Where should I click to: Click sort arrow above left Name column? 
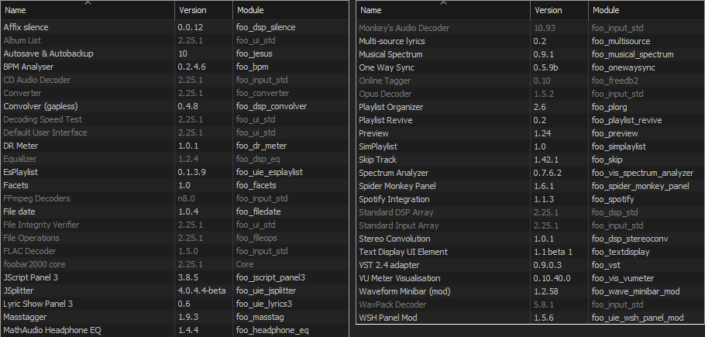(88, 2)
